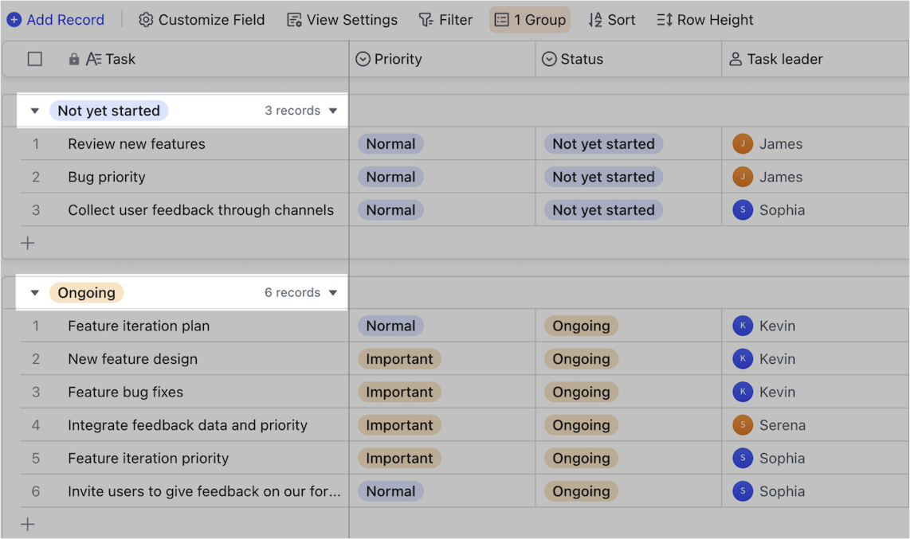Click Ongoing status for Feature iteration plan
This screenshot has height=539, width=910.
click(x=581, y=326)
